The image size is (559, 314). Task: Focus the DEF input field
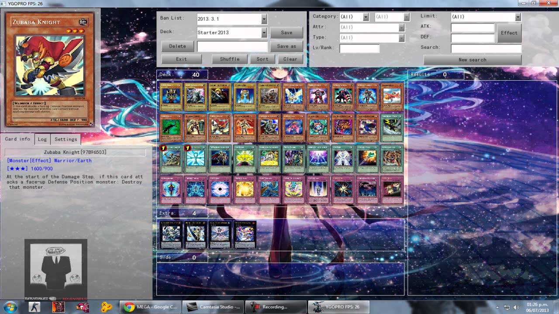click(x=473, y=38)
